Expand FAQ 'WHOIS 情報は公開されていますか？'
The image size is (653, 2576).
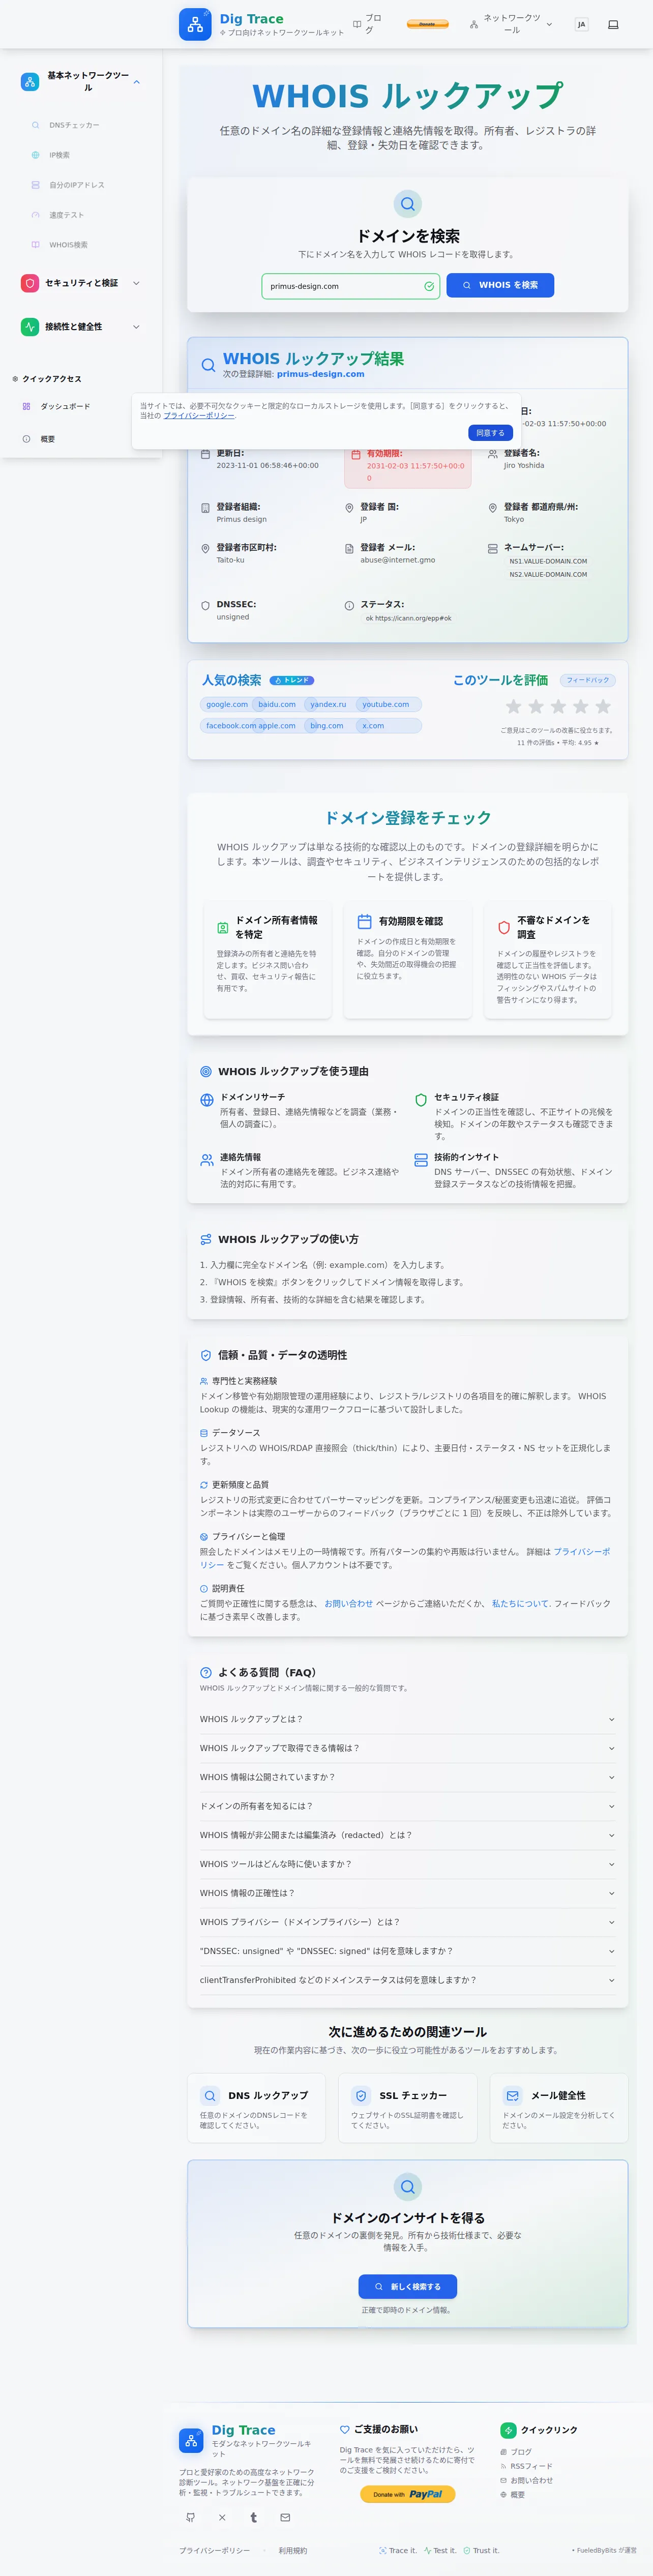[x=407, y=1777]
